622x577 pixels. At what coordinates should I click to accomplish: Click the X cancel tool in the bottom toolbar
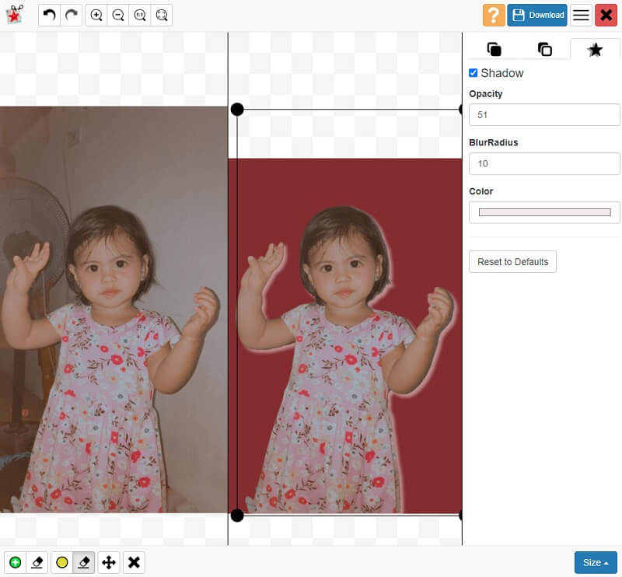(134, 562)
